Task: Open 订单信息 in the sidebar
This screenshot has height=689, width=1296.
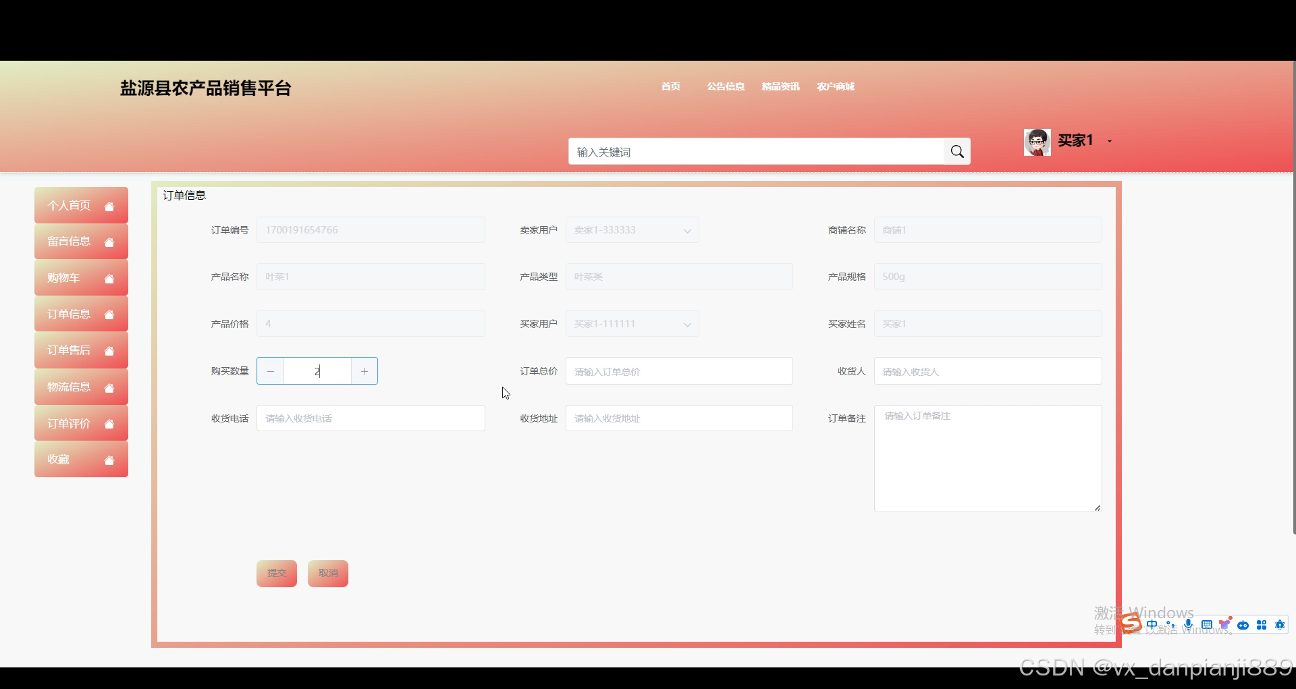Action: click(81, 314)
